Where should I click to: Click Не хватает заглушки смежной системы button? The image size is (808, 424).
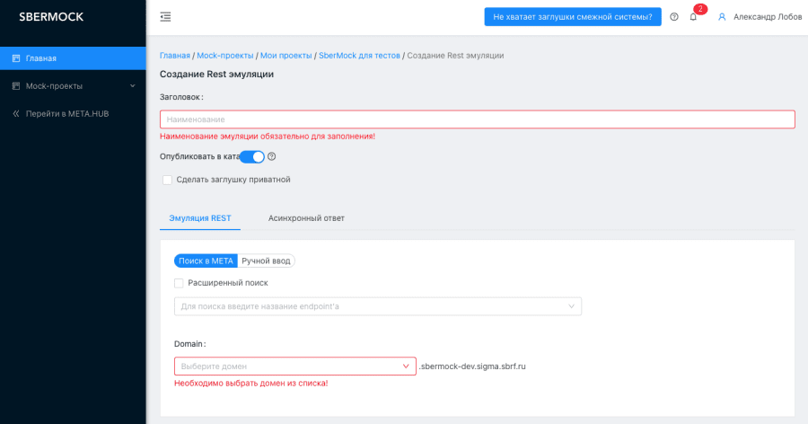(573, 17)
